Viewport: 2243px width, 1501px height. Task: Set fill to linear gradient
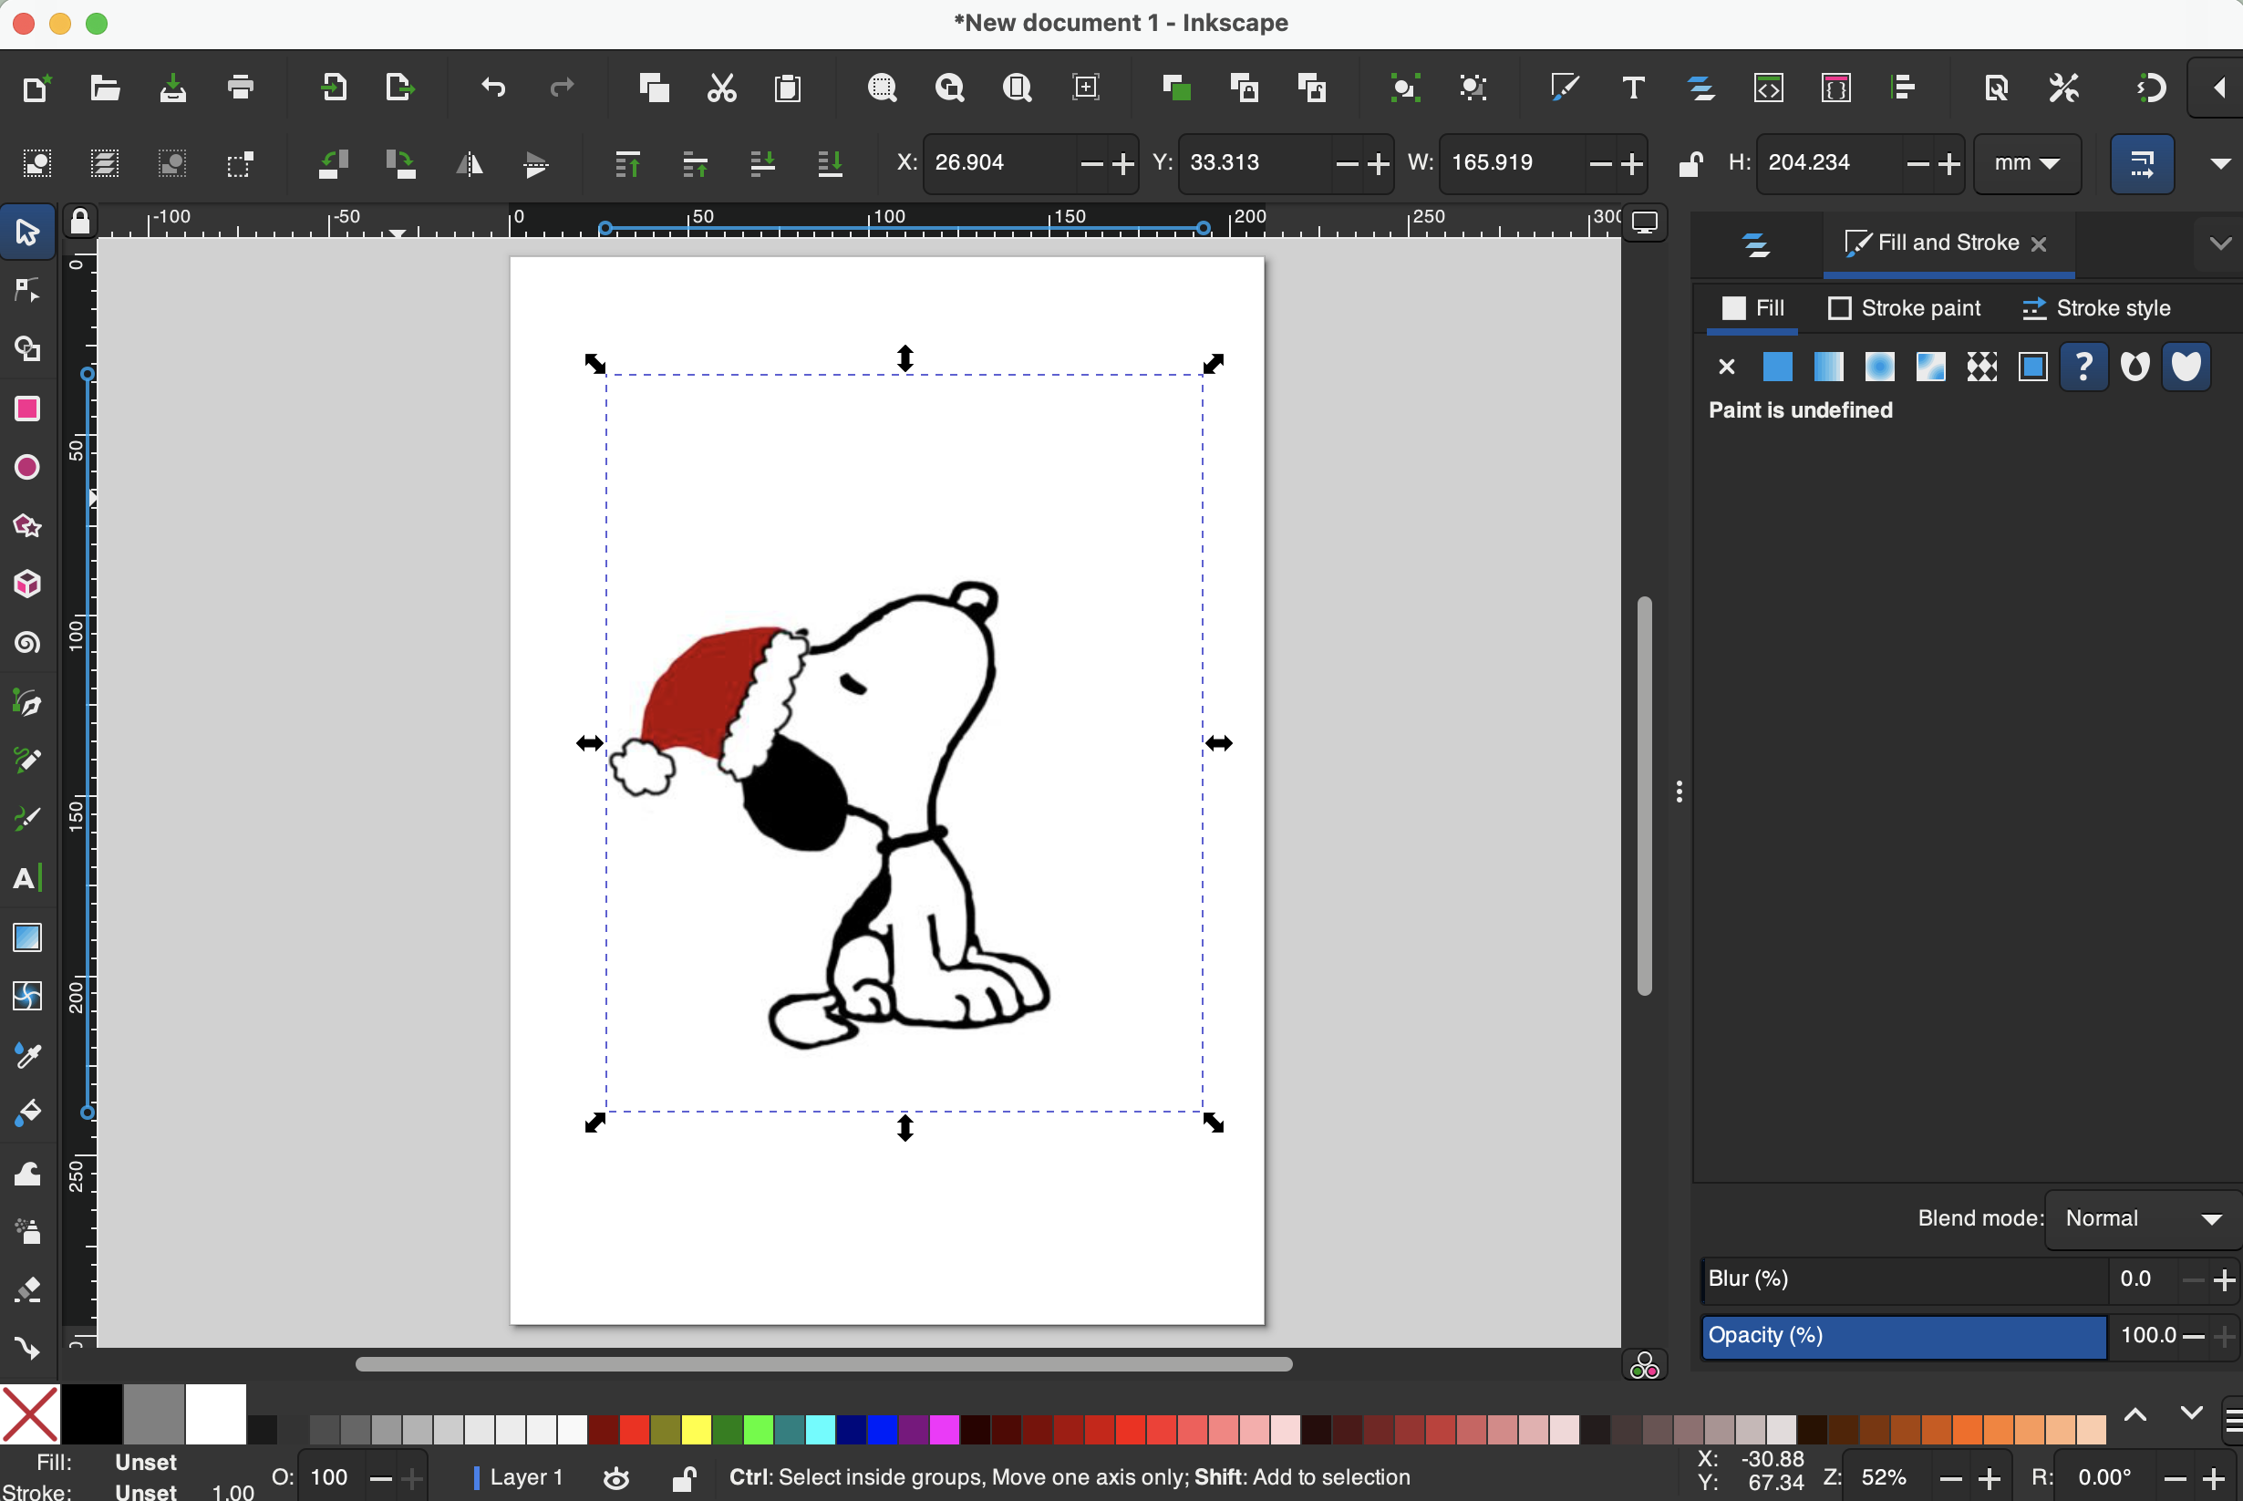click(1828, 367)
